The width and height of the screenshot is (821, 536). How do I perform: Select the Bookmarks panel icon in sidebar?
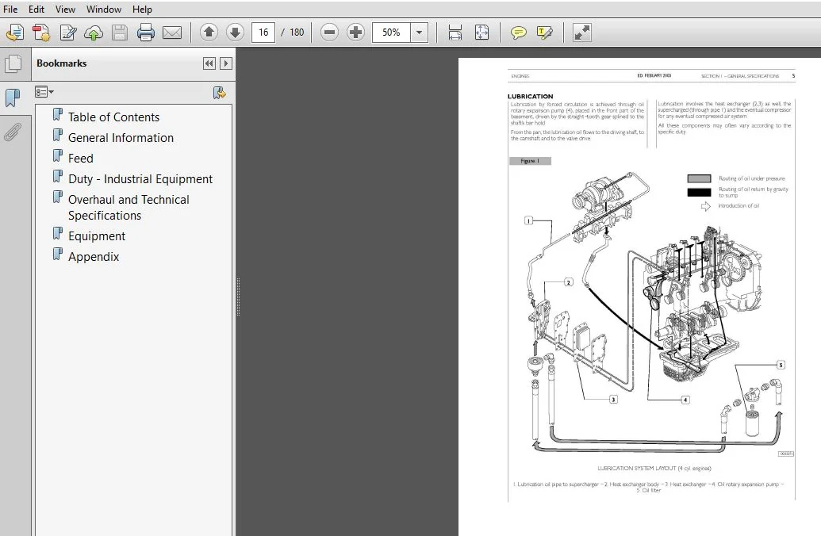click(13, 98)
